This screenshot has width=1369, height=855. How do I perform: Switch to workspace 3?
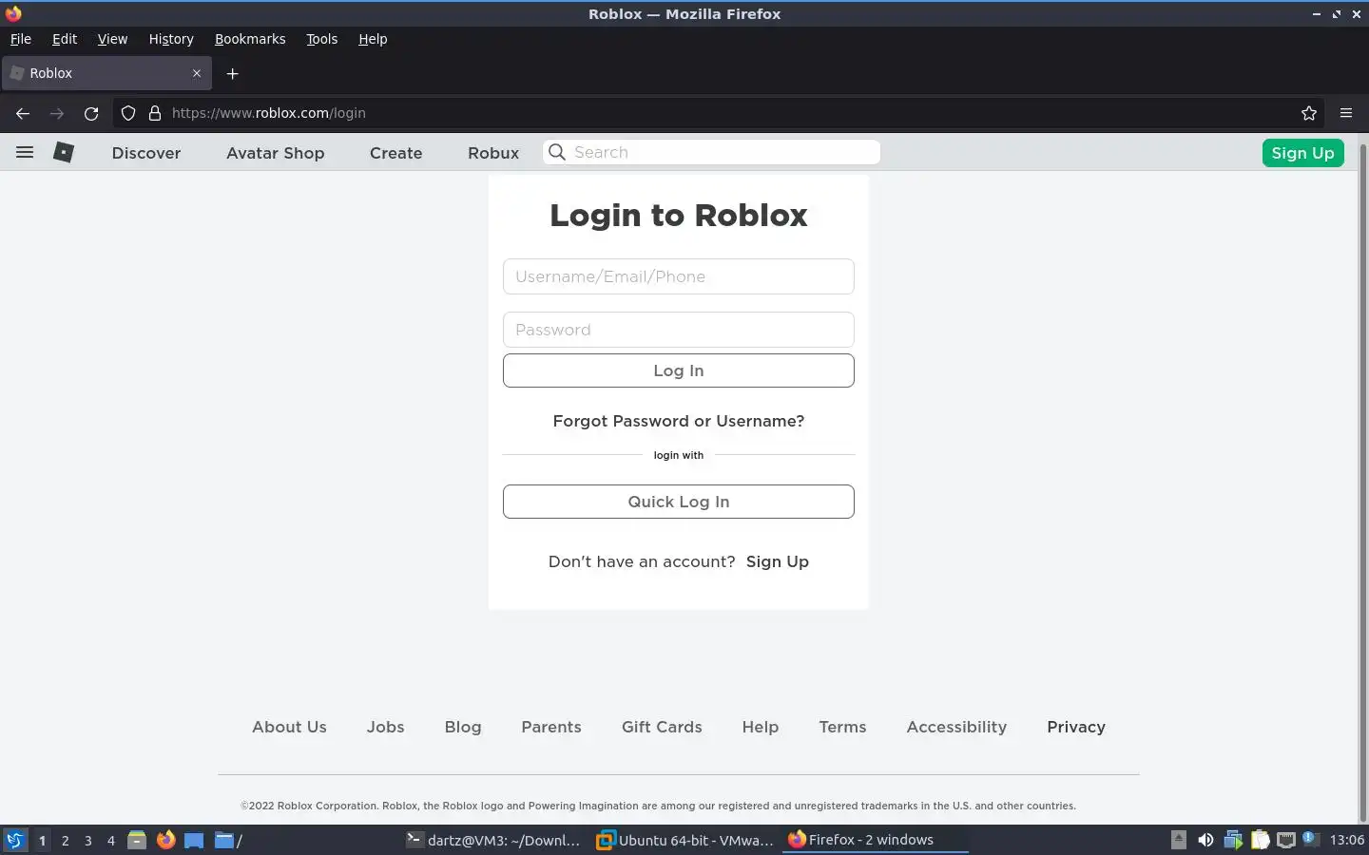88,841
